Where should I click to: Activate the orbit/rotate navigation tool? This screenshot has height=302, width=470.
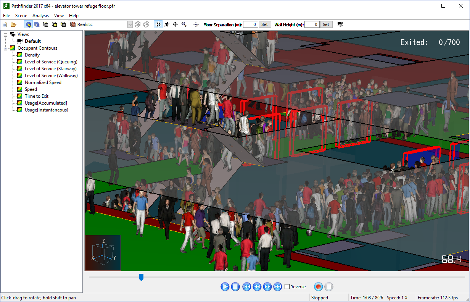[x=158, y=24]
